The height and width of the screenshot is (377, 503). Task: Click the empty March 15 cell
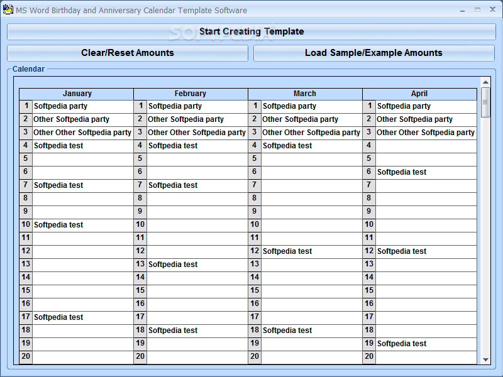point(312,291)
